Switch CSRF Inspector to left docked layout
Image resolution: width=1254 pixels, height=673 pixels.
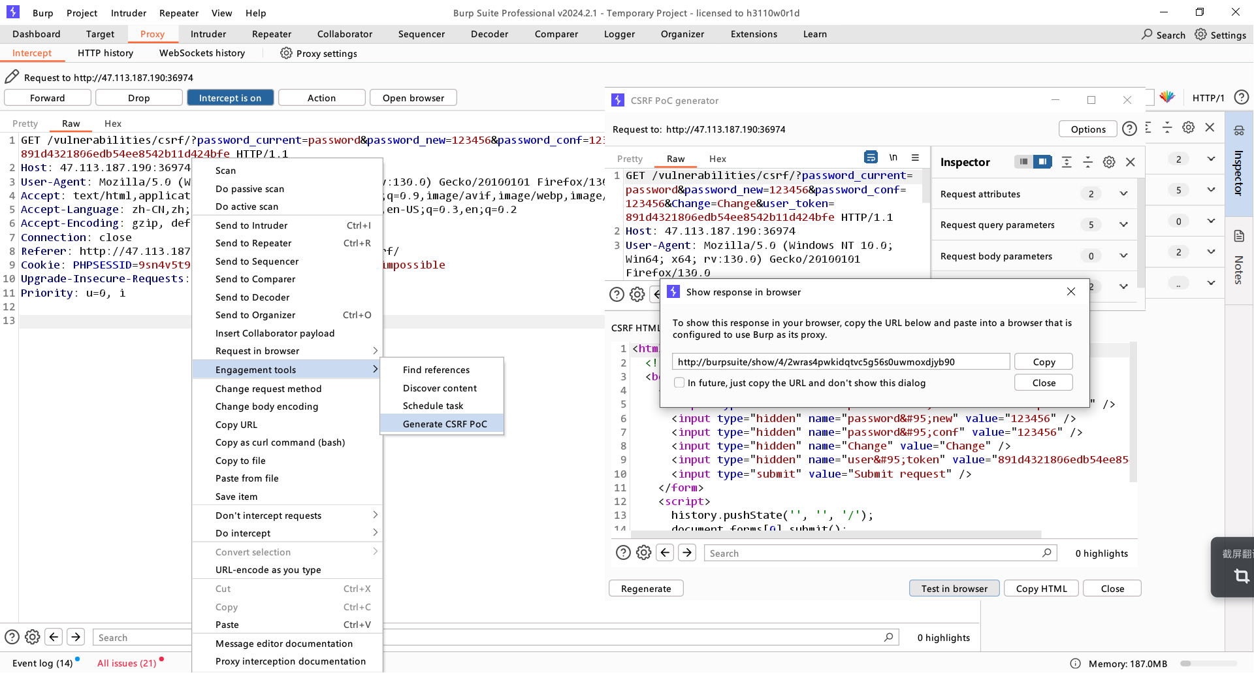coord(1023,161)
